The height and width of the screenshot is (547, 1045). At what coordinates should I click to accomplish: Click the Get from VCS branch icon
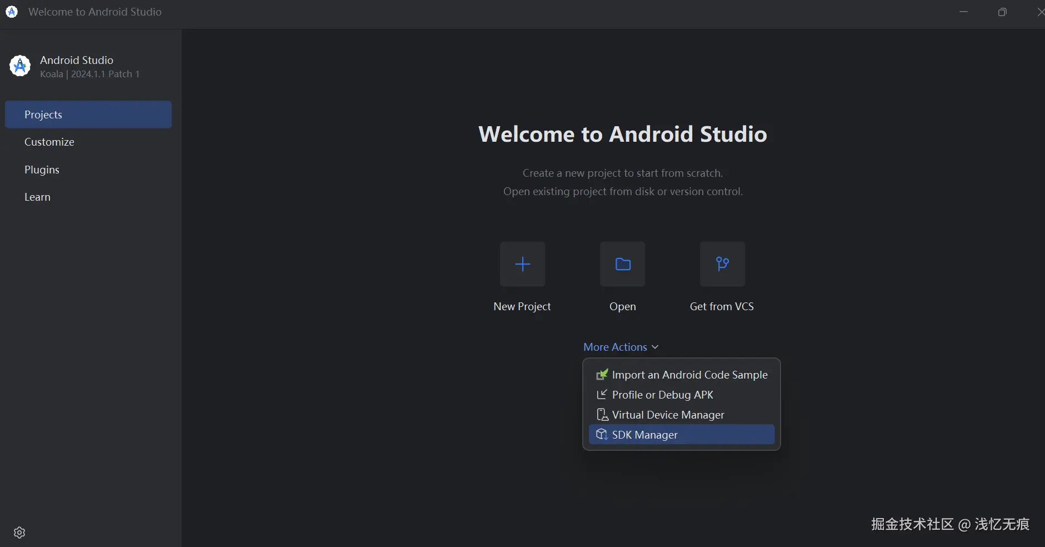pos(722,264)
